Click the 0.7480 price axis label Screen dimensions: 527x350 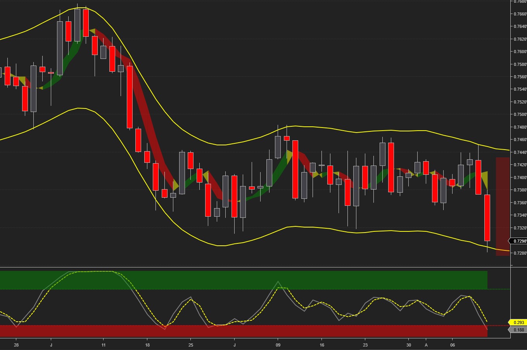520,127
